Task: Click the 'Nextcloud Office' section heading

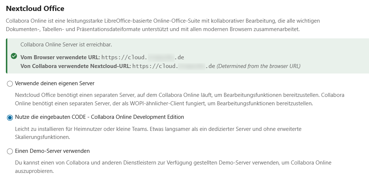Action: pos(35,8)
